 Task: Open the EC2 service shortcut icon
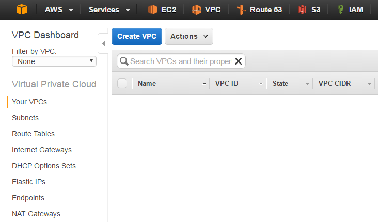pyautogui.click(x=152, y=9)
